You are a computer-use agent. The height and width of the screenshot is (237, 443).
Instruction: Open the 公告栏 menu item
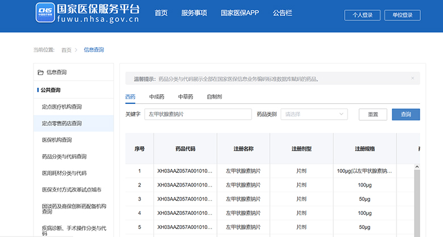pos(282,13)
